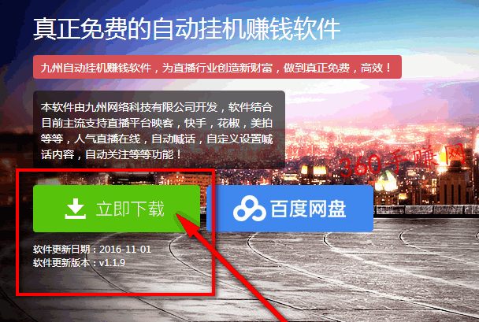Click the 立即下载 text label

[131, 209]
